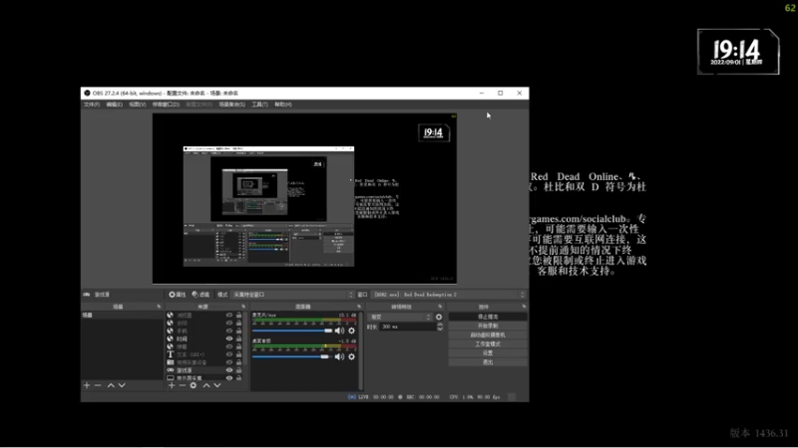This screenshot has width=798, height=448.
Task: Adjust the 麦克风/Aux volume slider
Action: (292, 331)
